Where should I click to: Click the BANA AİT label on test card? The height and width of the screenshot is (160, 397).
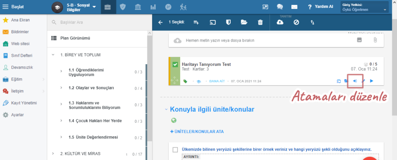tap(217, 81)
